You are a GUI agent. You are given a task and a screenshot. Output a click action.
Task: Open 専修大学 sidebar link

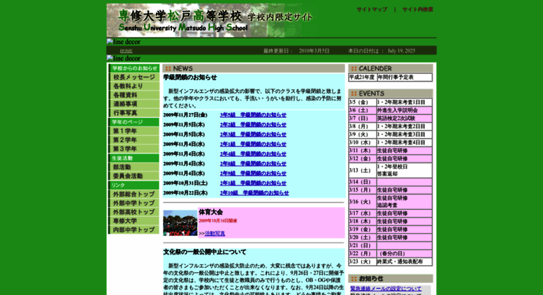(134, 221)
